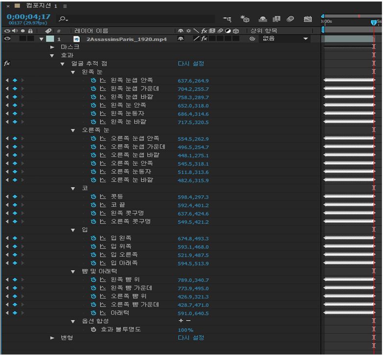Click the composition mini-flowchart icon
383x355 pixels.
(227, 20)
